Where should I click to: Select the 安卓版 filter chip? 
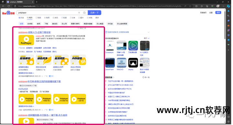[x=30, y=24]
